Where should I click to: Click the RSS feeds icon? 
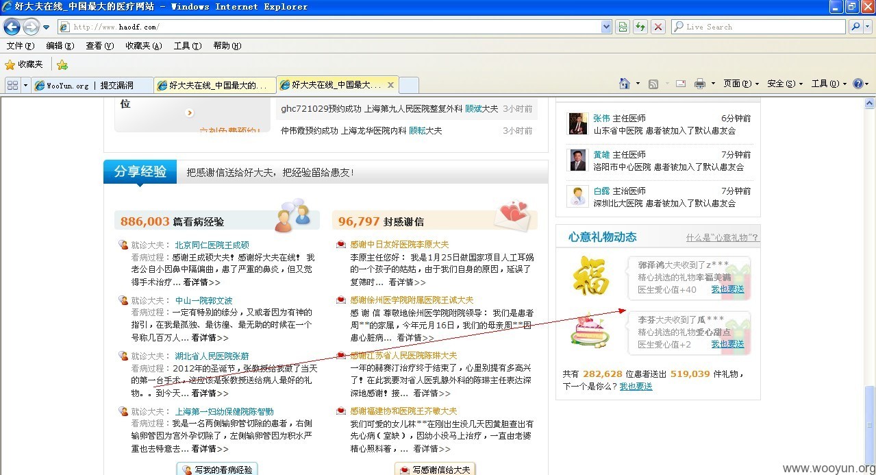pyautogui.click(x=653, y=84)
